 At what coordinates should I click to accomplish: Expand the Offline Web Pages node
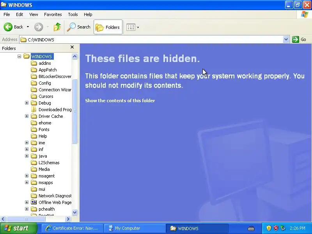pyautogui.click(x=27, y=202)
